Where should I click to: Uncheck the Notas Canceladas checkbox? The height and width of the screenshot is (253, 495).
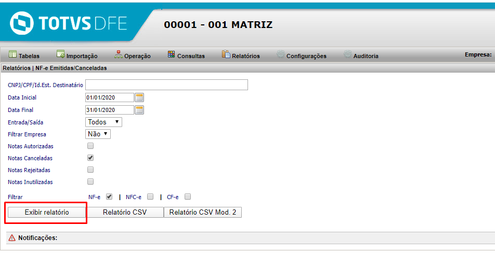tap(90, 158)
